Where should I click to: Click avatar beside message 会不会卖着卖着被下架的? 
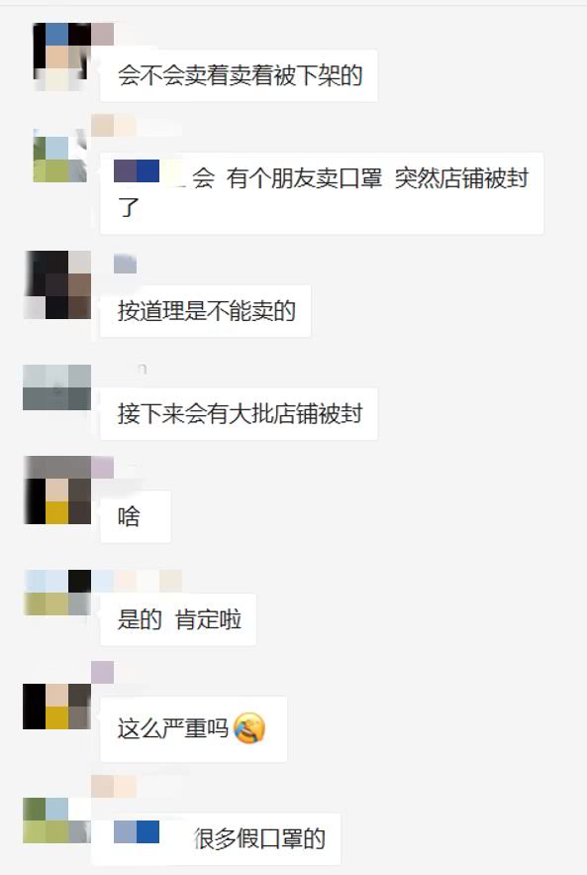[61, 56]
